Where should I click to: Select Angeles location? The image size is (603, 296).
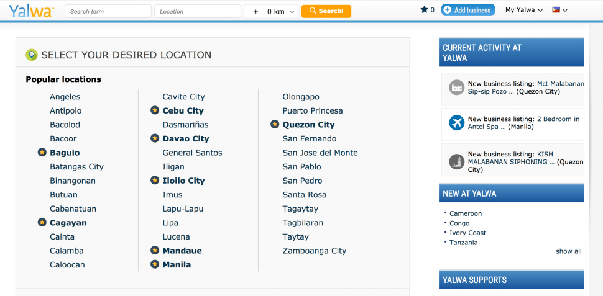pyautogui.click(x=65, y=97)
